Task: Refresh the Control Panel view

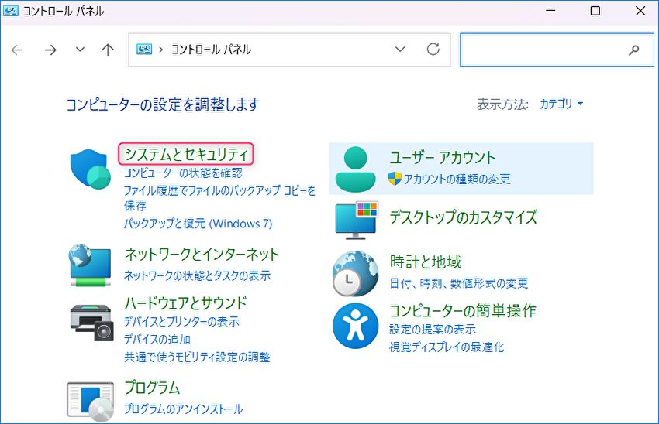Action: (433, 50)
